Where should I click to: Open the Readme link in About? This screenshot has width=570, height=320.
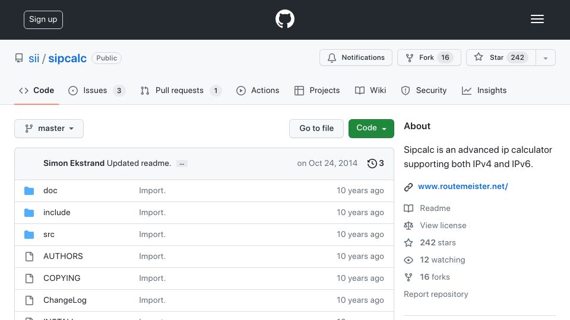tap(435, 208)
